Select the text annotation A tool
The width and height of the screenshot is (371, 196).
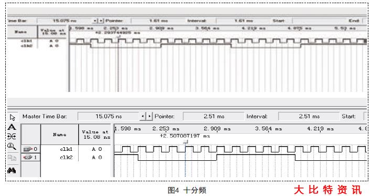point(12,127)
